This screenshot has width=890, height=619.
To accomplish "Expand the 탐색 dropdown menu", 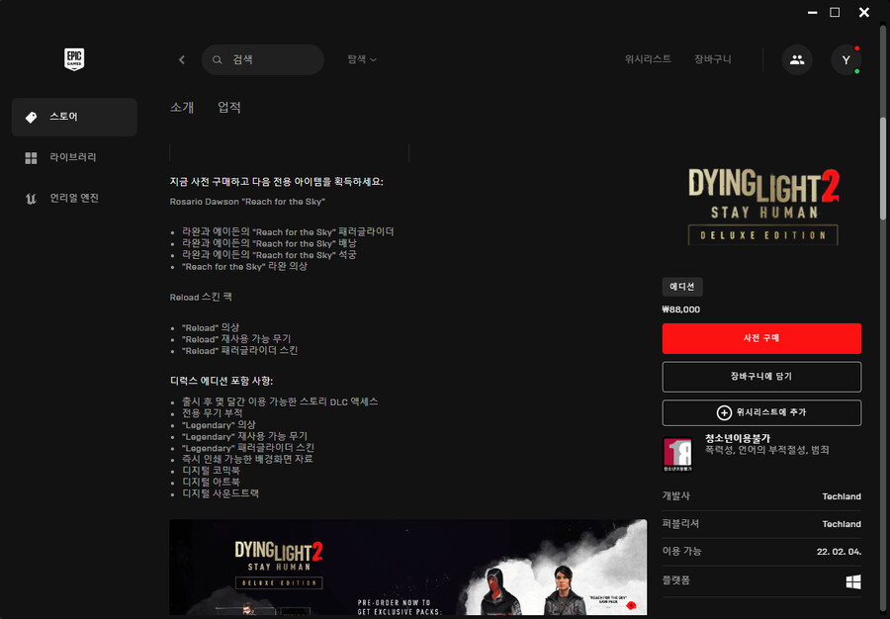I will click(x=362, y=59).
